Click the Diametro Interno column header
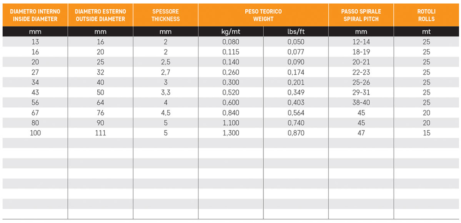The width and height of the screenshot is (461, 223). coord(35,15)
